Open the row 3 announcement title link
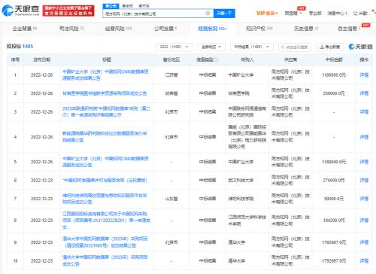The height and width of the screenshot is (274, 376). tap(106, 111)
